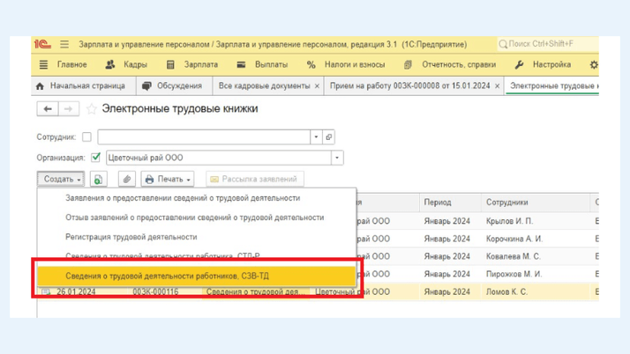Image resolution: width=630 pixels, height=354 pixels.
Task: Expand the Сотрудник dropdown arrow
Action: (x=316, y=137)
